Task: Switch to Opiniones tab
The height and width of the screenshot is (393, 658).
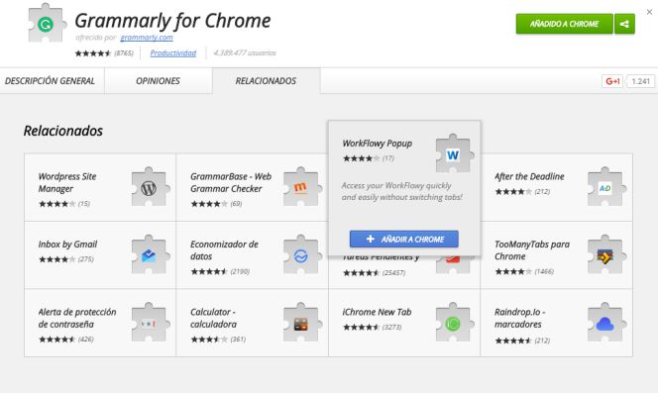Action: [x=159, y=81]
